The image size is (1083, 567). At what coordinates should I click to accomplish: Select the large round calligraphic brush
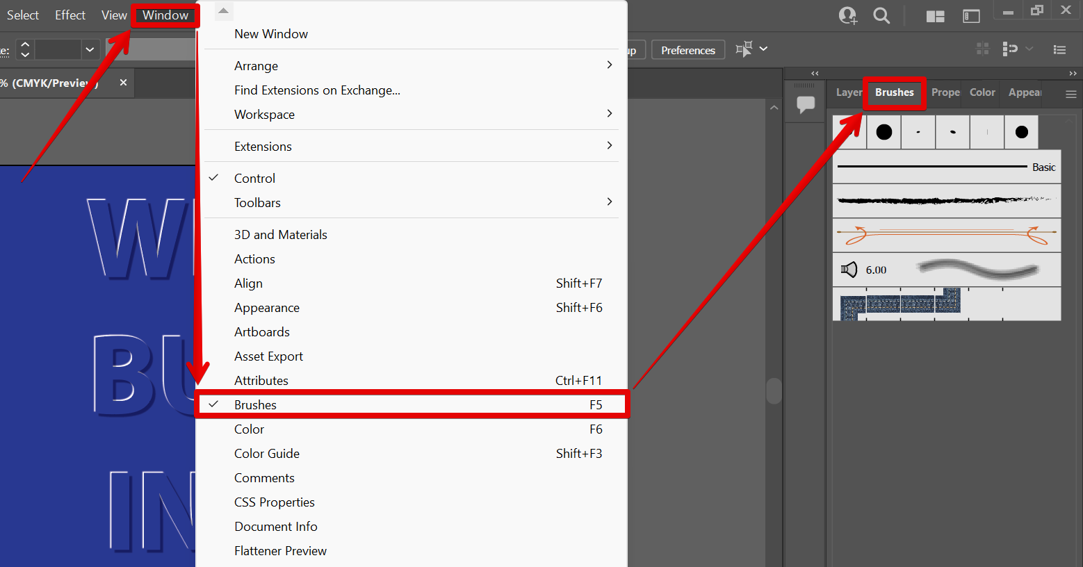pos(883,132)
